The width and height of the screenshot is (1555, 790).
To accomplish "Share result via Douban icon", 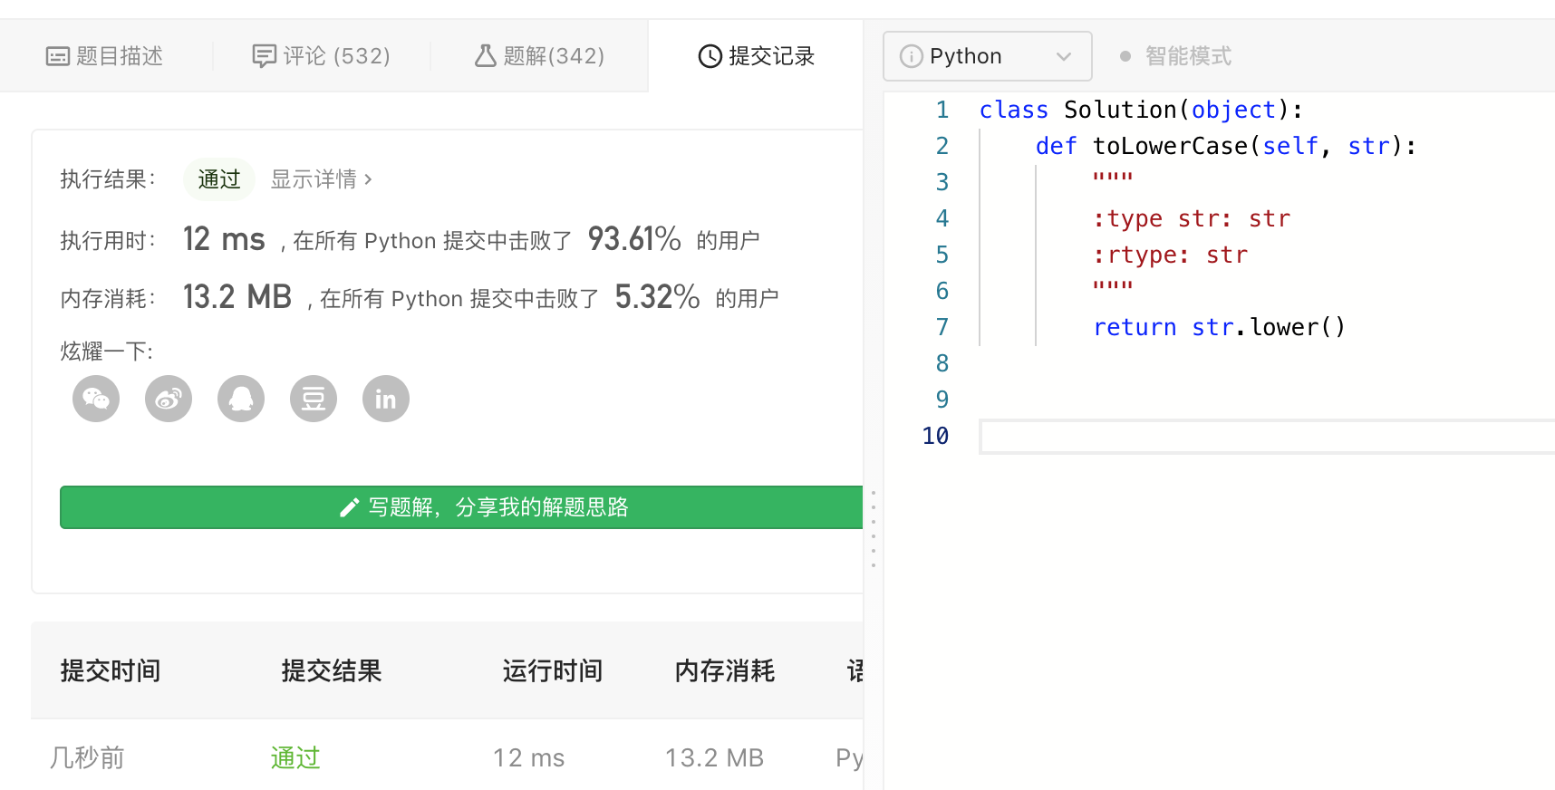I will tap(314, 399).
